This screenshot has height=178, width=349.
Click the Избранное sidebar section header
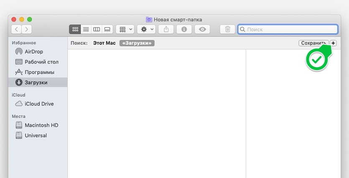tap(24, 43)
